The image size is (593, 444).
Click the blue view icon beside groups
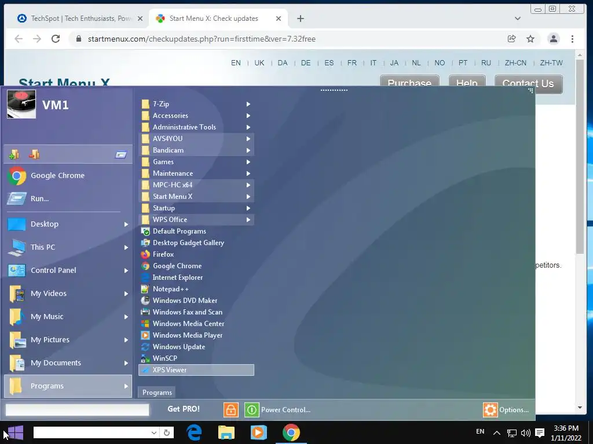121,154
